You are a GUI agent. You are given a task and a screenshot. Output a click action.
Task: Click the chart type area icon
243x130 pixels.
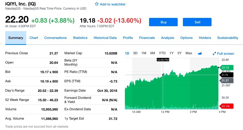200,53
